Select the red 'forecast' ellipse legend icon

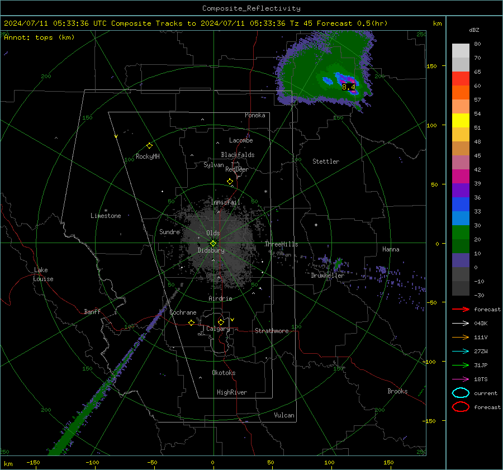pyautogui.click(x=461, y=407)
